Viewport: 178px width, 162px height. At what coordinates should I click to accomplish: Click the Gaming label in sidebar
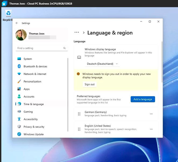pos(28,112)
